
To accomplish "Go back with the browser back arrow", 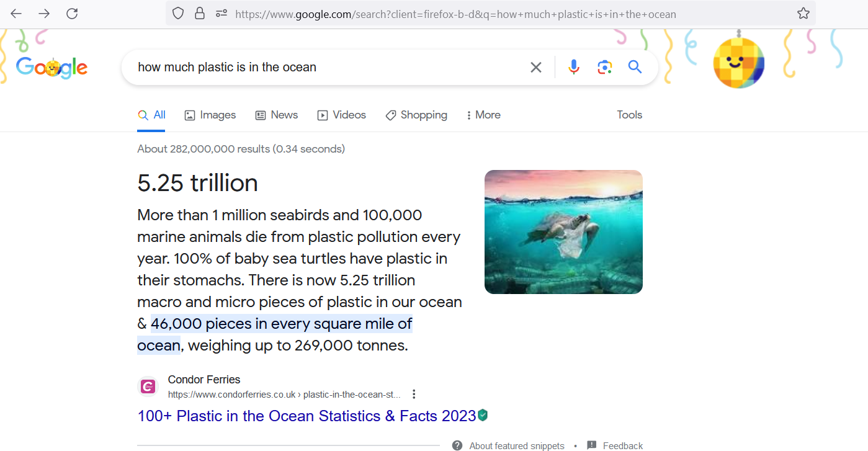I will pos(16,14).
